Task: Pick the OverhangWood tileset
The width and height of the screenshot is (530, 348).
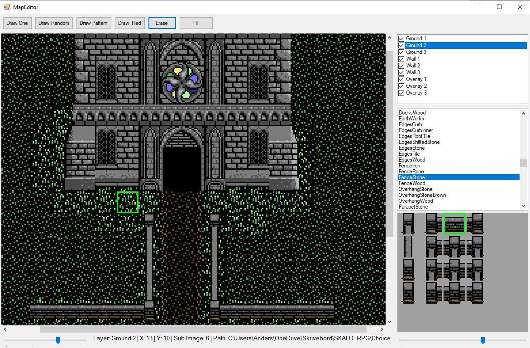Action: pyautogui.click(x=458, y=201)
